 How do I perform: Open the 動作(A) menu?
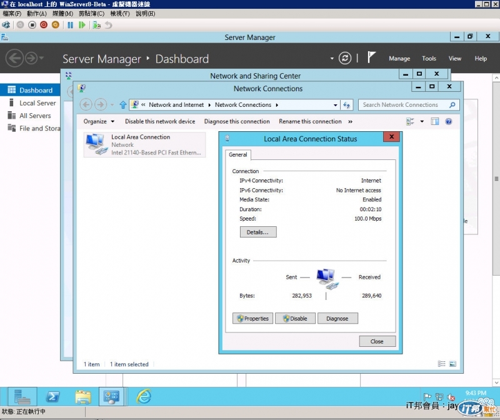[x=37, y=14]
